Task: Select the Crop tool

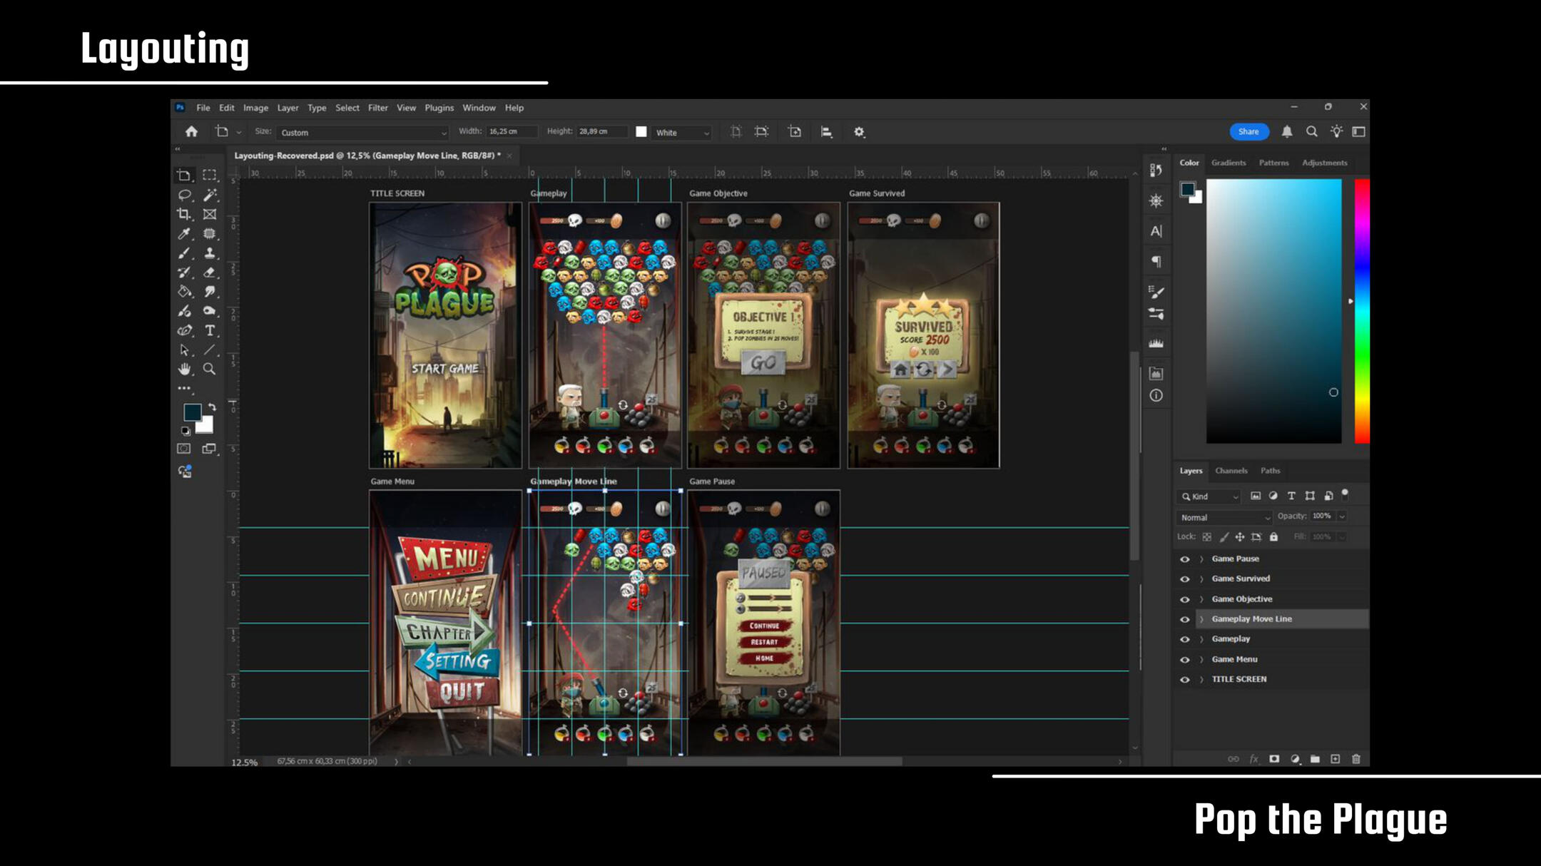Action: pos(184,214)
